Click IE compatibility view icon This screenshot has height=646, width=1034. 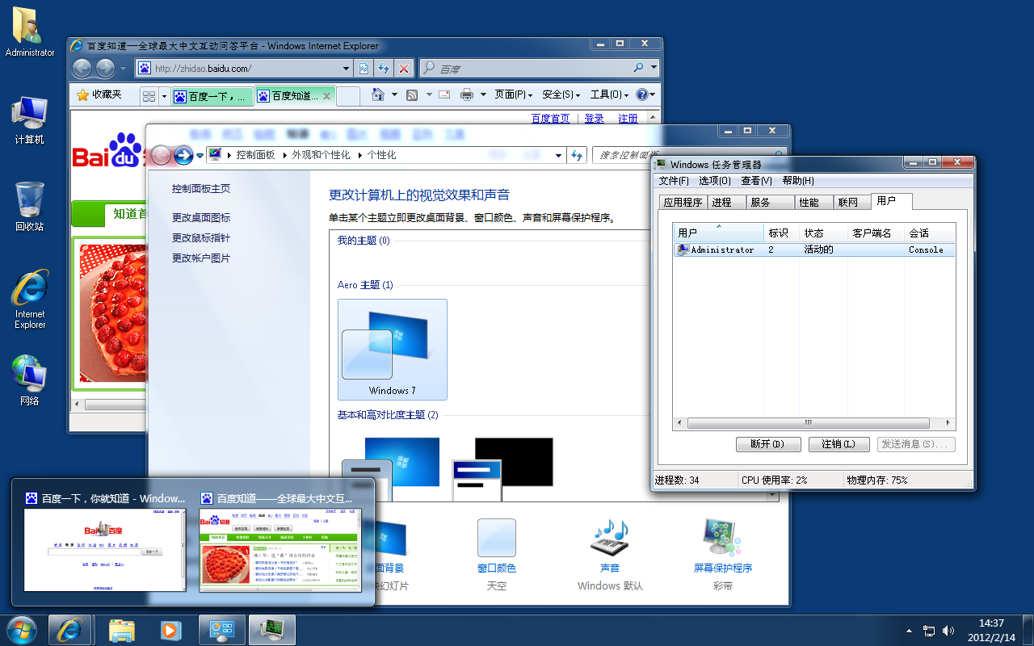pos(364,69)
